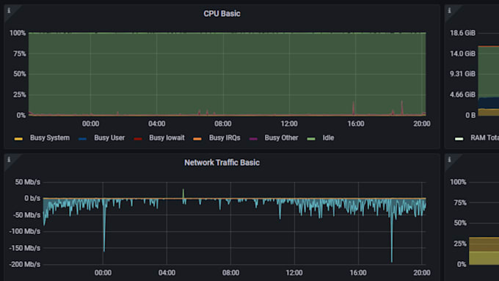Screen dimensions: 499x281
Task: Open the CPU Basic panel title menu
Action: tap(222, 14)
